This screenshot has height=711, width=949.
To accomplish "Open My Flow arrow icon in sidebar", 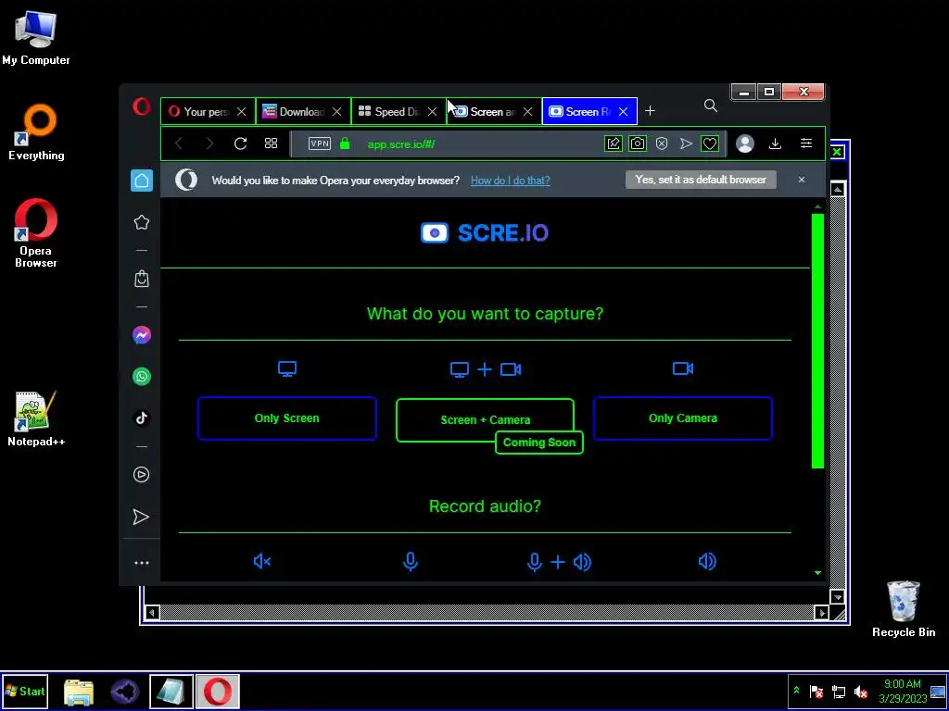I will [141, 517].
